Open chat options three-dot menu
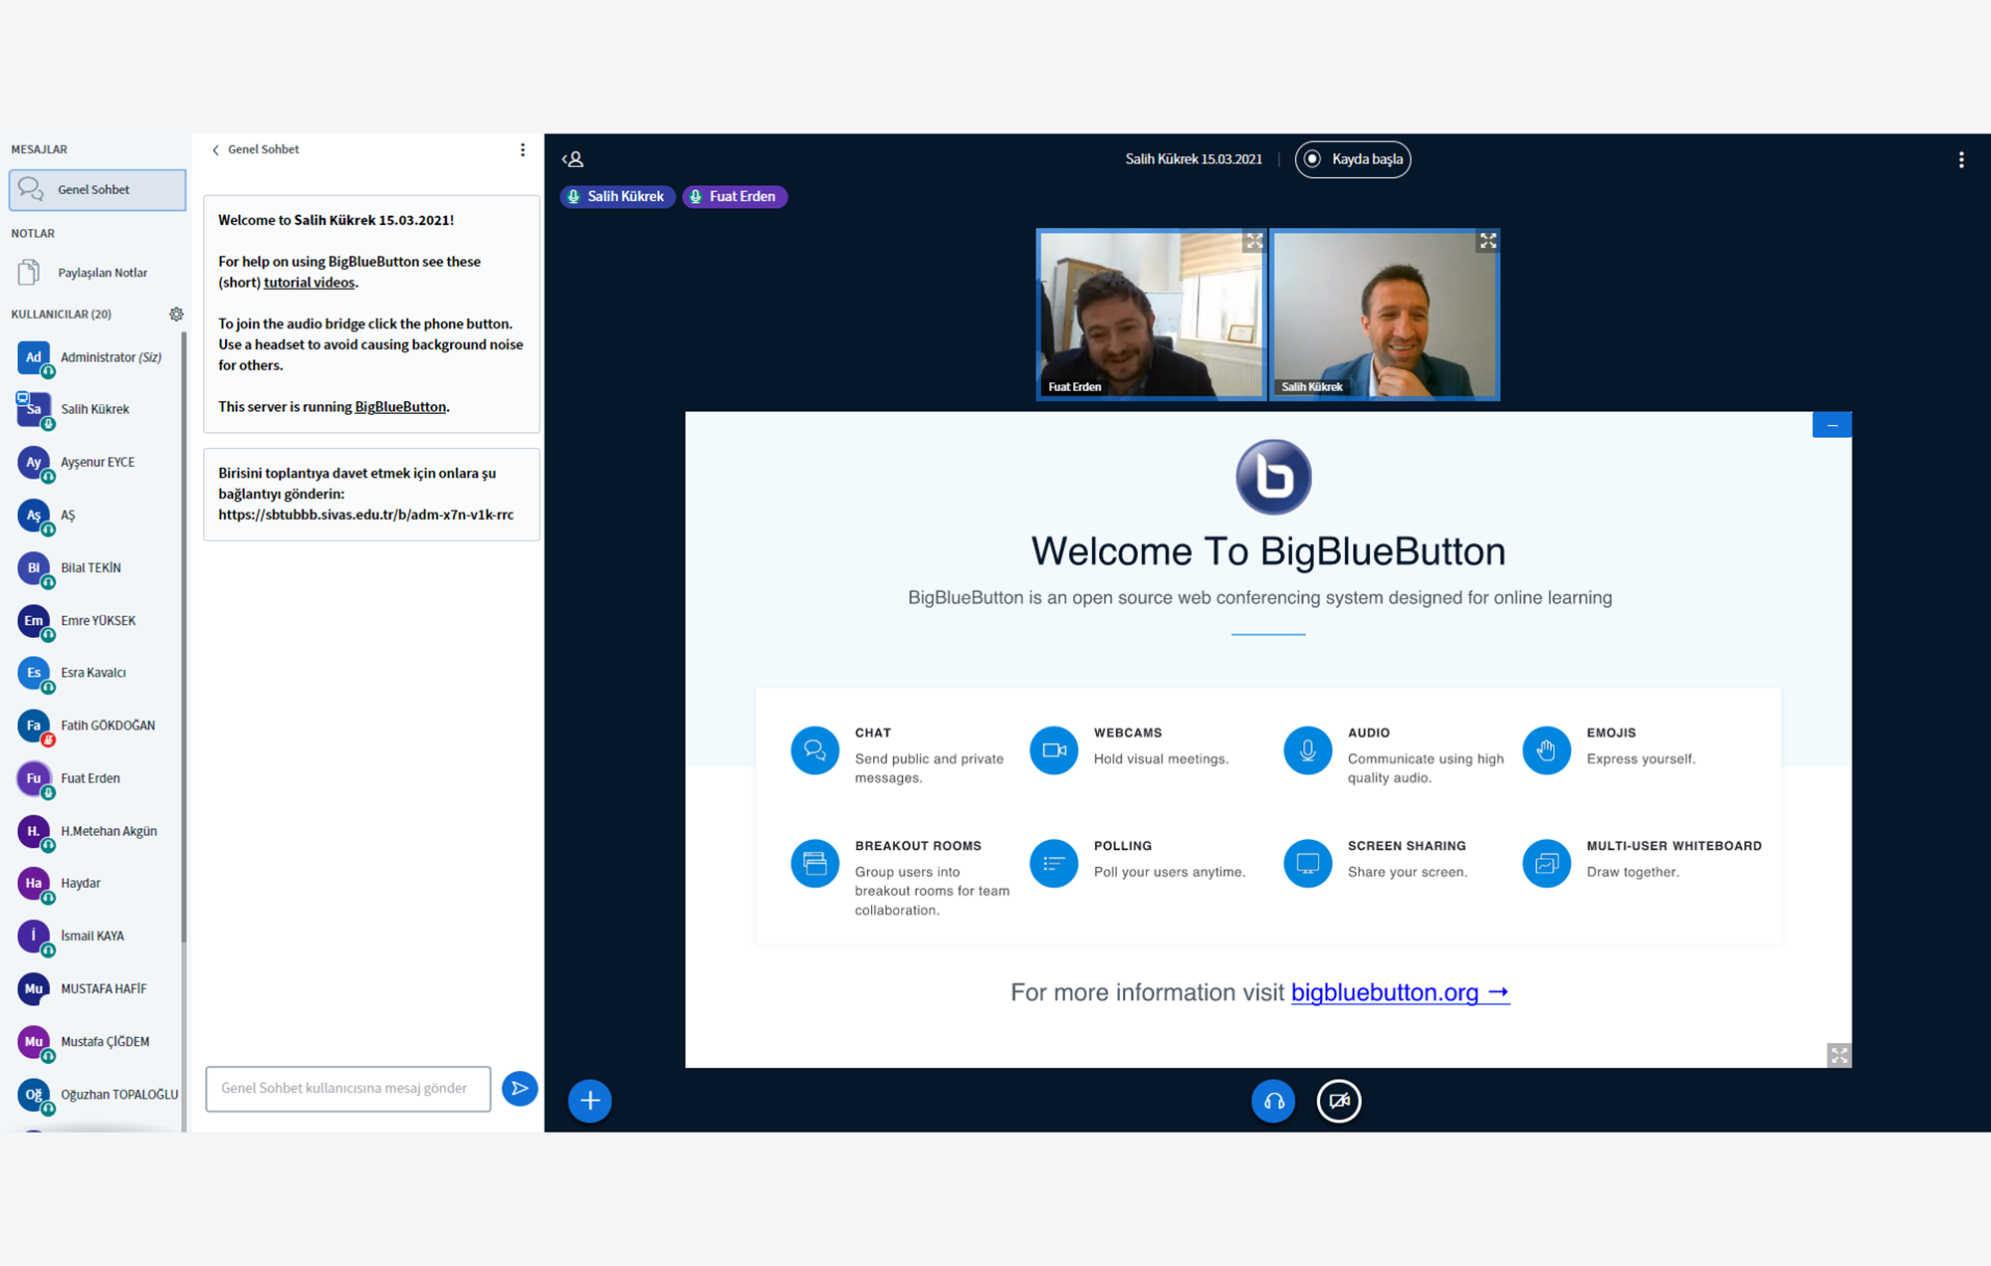Viewport: 1991px width, 1266px height. [x=523, y=150]
